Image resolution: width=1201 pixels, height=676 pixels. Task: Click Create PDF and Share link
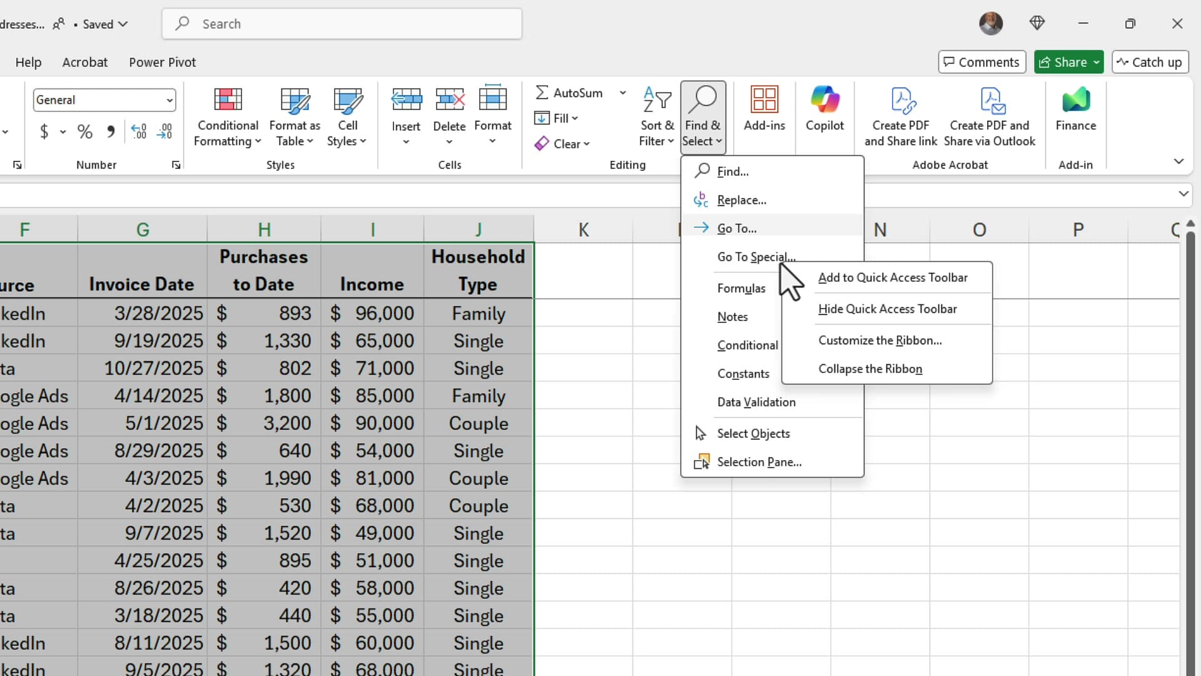point(900,116)
